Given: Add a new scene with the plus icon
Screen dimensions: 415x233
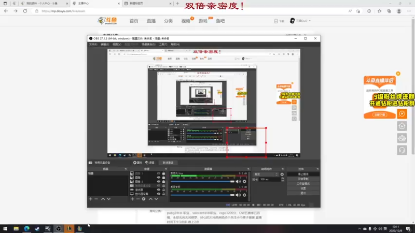Looking at the screenshot, I should 90,199.
